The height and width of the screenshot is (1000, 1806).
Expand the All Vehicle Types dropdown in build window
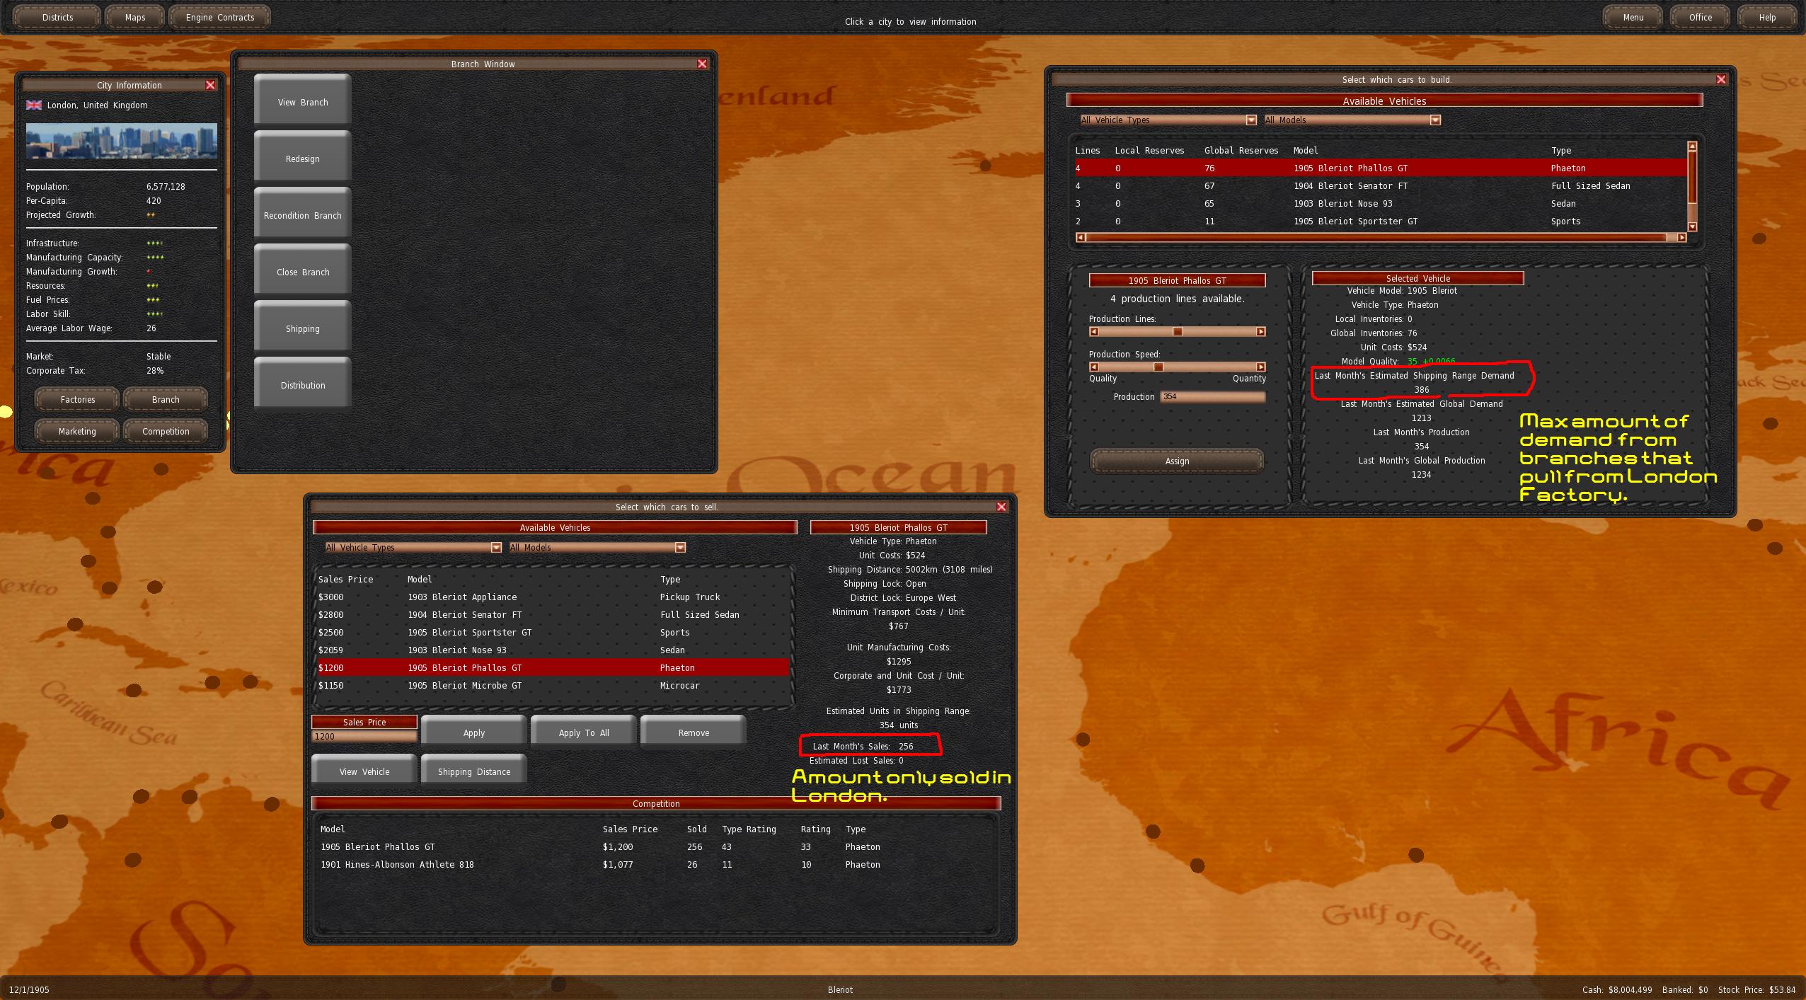pyautogui.click(x=1251, y=120)
